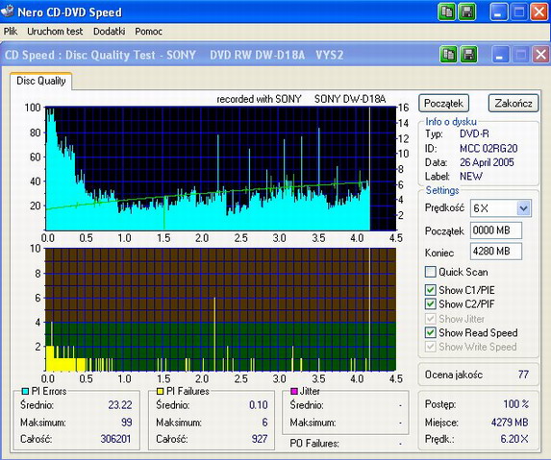The height and width of the screenshot is (460, 551).
Task: Click the yellow PI Failures color swatch
Action: click(161, 391)
